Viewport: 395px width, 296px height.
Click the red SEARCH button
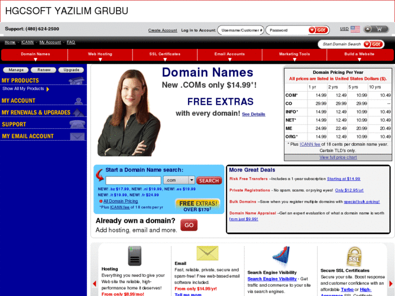point(209,181)
